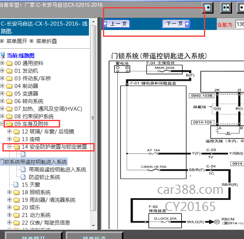Click folder icon of 18 照明系统
The width and height of the screenshot is (244, 239).
click(16, 193)
